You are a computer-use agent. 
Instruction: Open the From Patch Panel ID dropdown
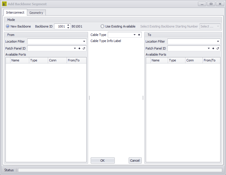coord(75,48)
